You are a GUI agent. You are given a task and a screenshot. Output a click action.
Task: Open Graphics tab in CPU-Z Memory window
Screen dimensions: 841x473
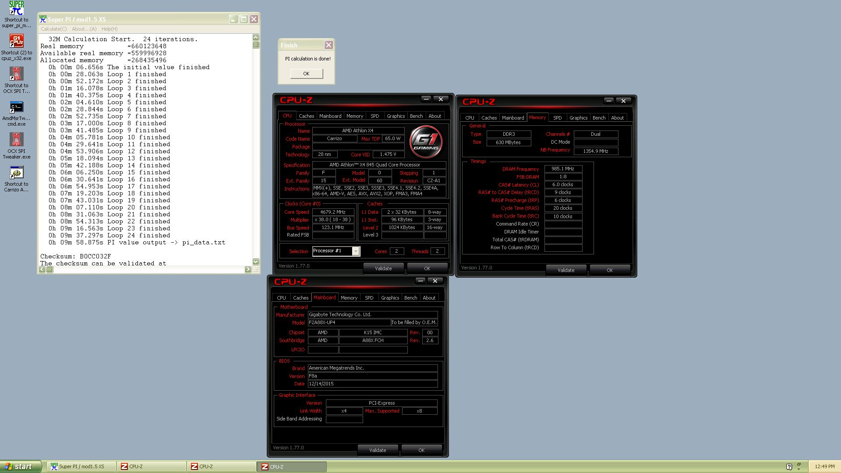[x=579, y=118]
